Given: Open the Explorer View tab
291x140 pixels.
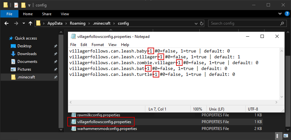Looking at the screenshot, I should tap(65, 14).
